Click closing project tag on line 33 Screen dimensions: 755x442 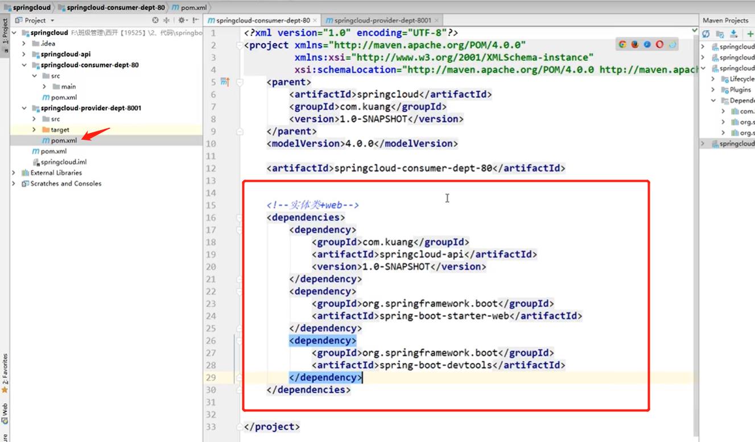[x=271, y=427]
